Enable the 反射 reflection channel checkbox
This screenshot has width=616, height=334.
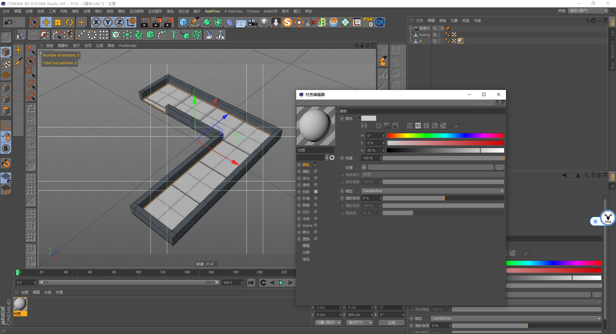coord(316,192)
